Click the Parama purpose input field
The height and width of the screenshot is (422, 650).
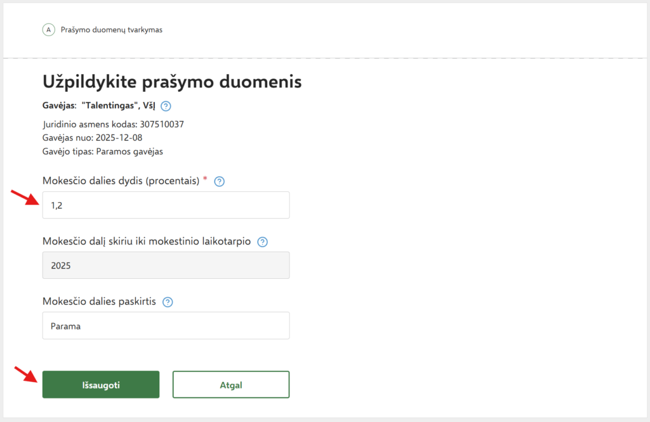click(x=166, y=326)
